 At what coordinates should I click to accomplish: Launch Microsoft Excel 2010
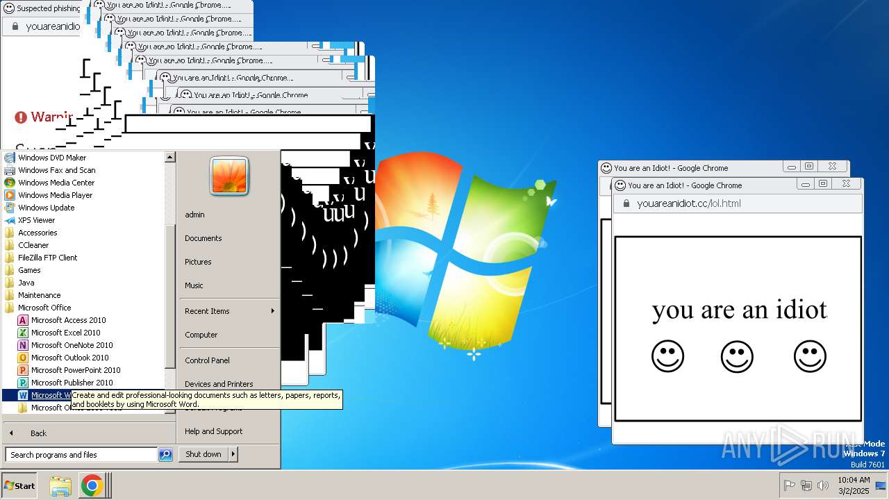65,333
